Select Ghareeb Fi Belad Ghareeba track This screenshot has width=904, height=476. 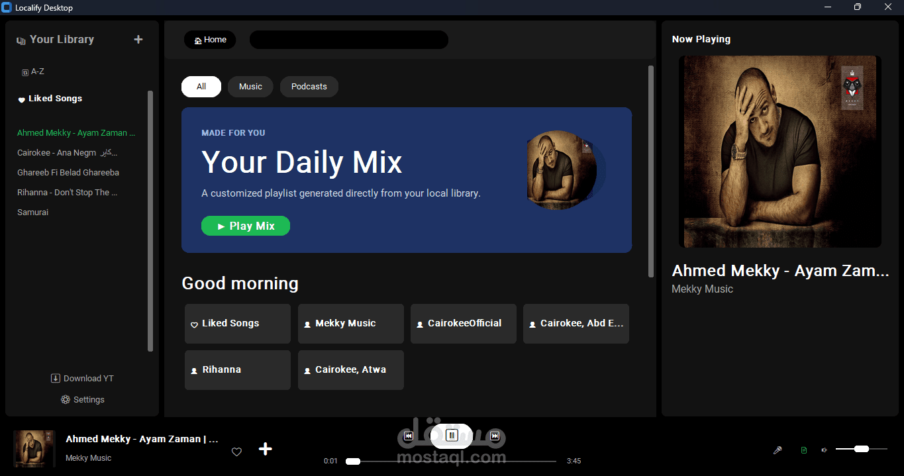tap(68, 173)
